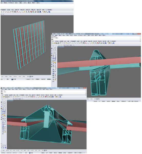
Task: Switch to Right viewport tab in bottom window
Action: [20, 99]
